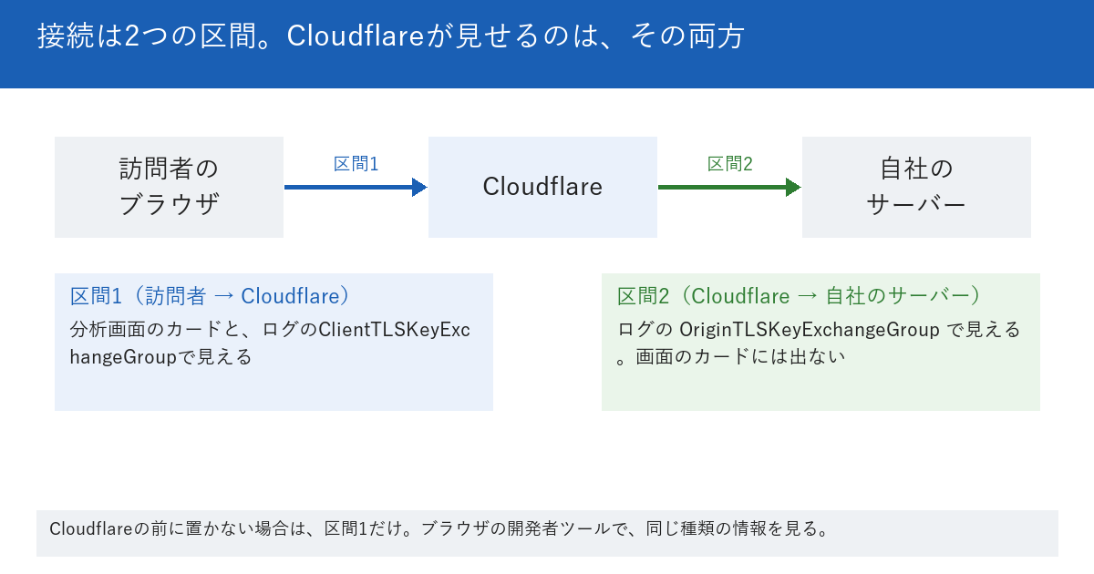Click heading 区間2（Cloudflare → 自社のサーバー）
Viewport: 1094px width, 574px height.
pyautogui.click(x=800, y=296)
